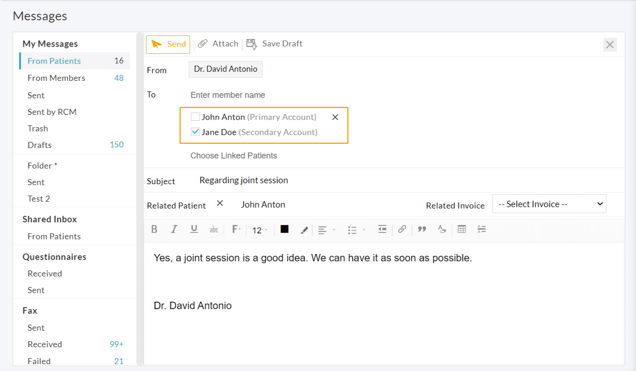Open the From Patients inbox
This screenshot has height=371, width=636.
[x=54, y=60]
